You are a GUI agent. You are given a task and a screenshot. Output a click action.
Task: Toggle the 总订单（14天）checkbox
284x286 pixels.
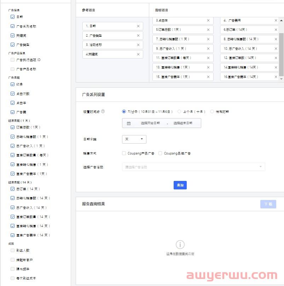point(13,189)
